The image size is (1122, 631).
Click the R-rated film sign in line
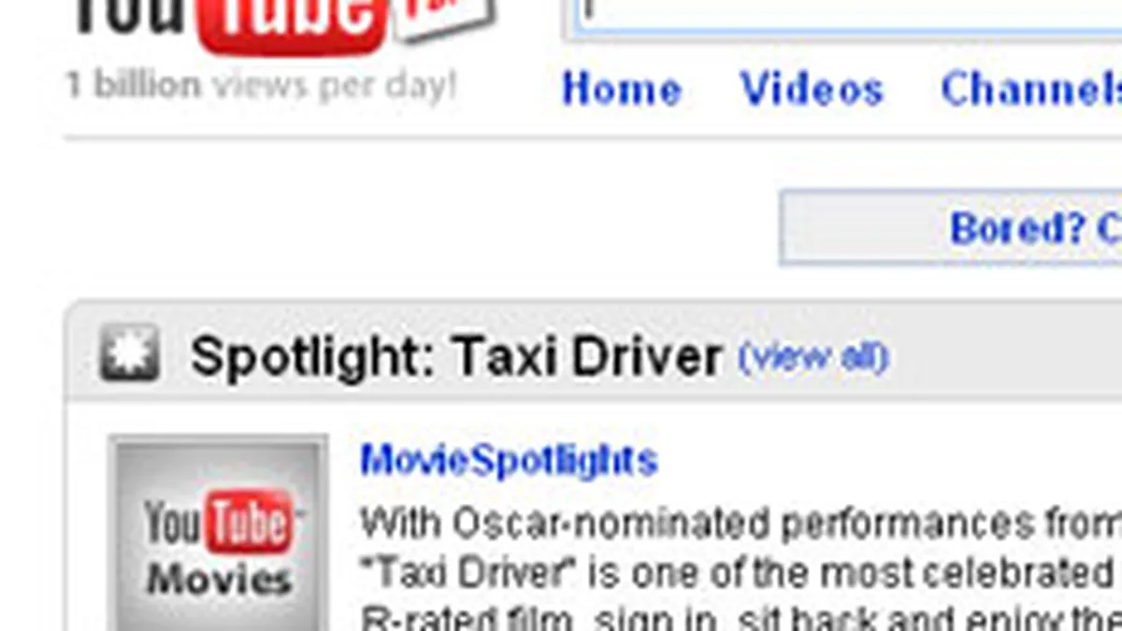tap(741, 618)
